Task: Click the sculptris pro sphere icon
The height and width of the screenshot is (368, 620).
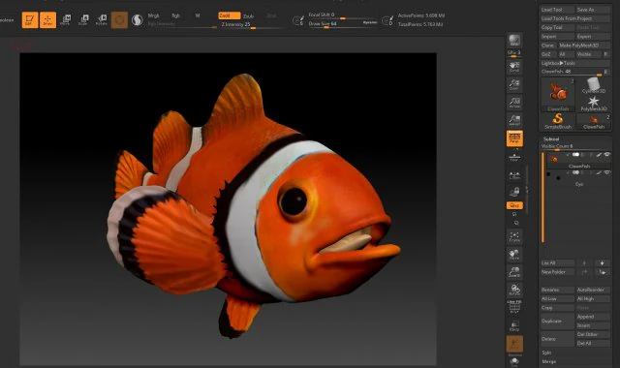Action: click(x=138, y=19)
